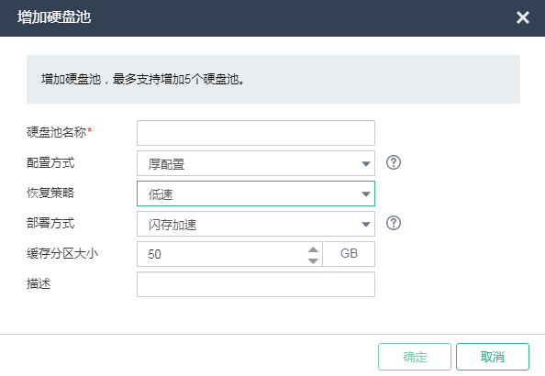545x376 pixels.
Task: Click the 缓存分区大小 value field showing 50
Action: click(x=229, y=254)
